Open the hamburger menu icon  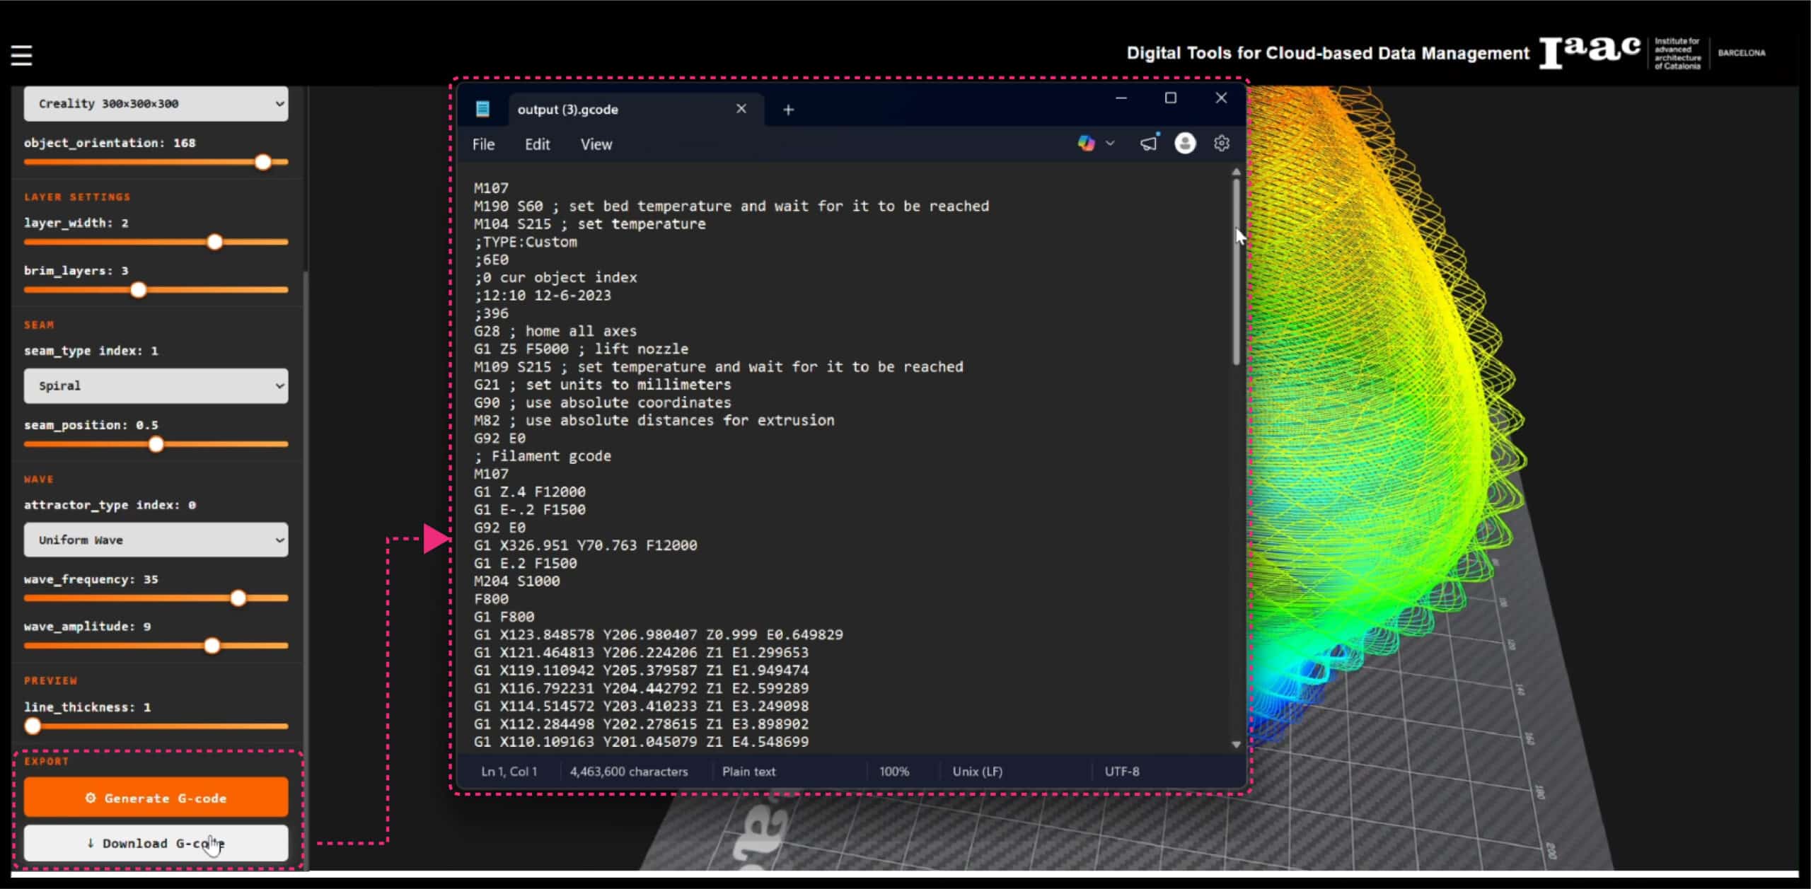21,55
